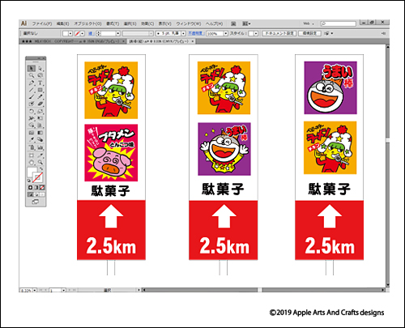Click the ドキュメント設定 button

point(279,33)
